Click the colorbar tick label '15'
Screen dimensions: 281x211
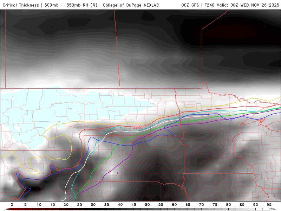coord(52,205)
